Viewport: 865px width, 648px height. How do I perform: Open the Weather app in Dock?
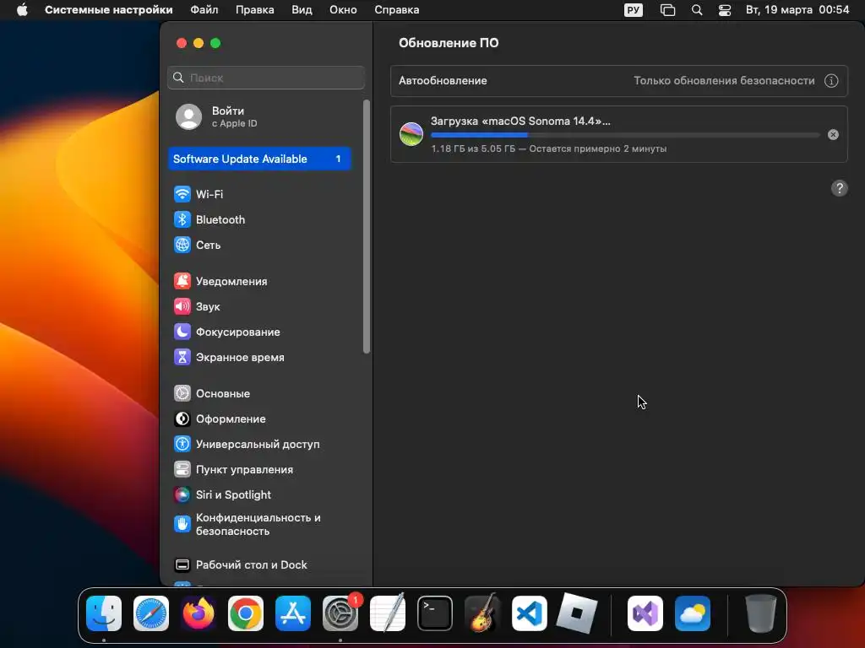click(x=693, y=613)
